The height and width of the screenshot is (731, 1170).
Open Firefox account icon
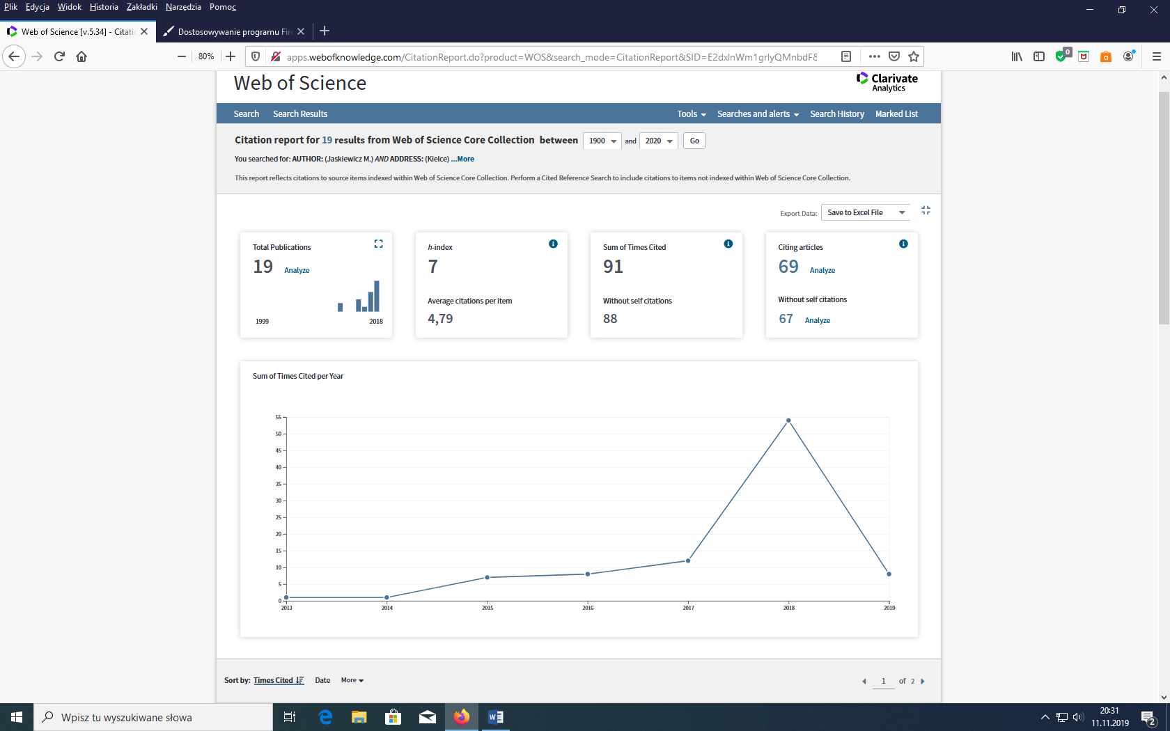(1129, 56)
